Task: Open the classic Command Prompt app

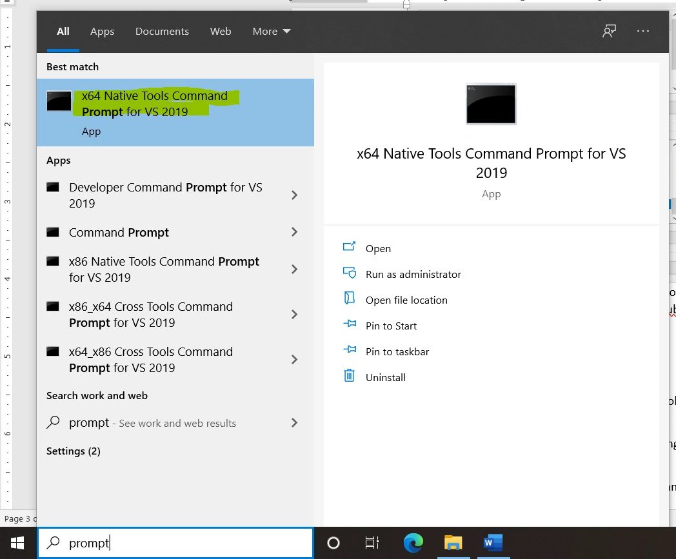Action: click(x=119, y=232)
